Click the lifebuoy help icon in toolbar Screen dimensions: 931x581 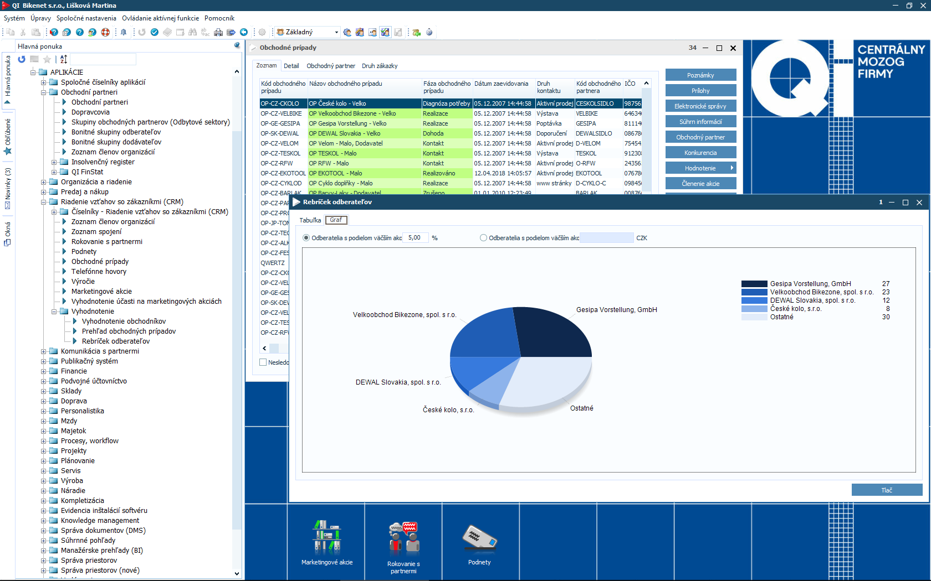pyautogui.click(x=105, y=32)
